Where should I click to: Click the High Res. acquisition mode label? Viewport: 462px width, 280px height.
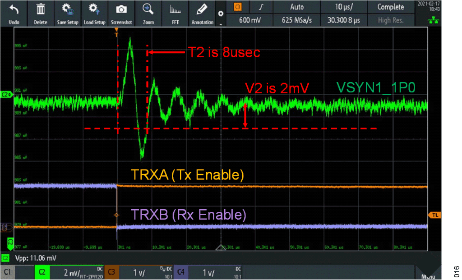coord(391,20)
